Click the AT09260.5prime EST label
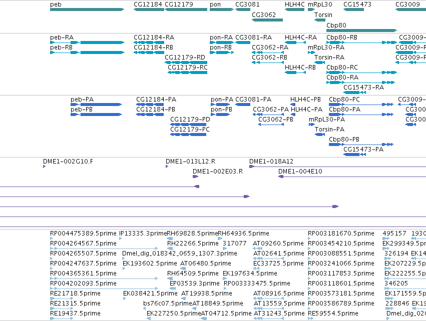426x321 pixels. [x=278, y=243]
